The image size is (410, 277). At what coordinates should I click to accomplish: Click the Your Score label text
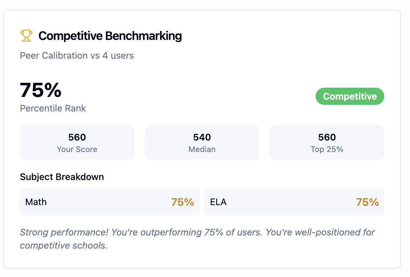[x=77, y=149]
